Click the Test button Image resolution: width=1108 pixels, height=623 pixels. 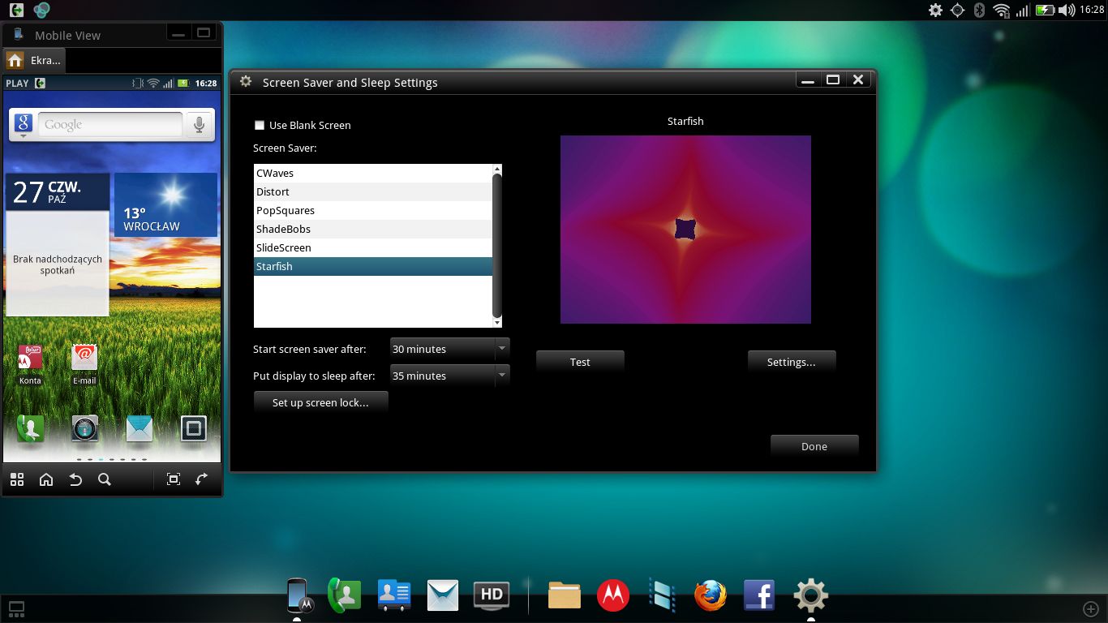(x=580, y=363)
